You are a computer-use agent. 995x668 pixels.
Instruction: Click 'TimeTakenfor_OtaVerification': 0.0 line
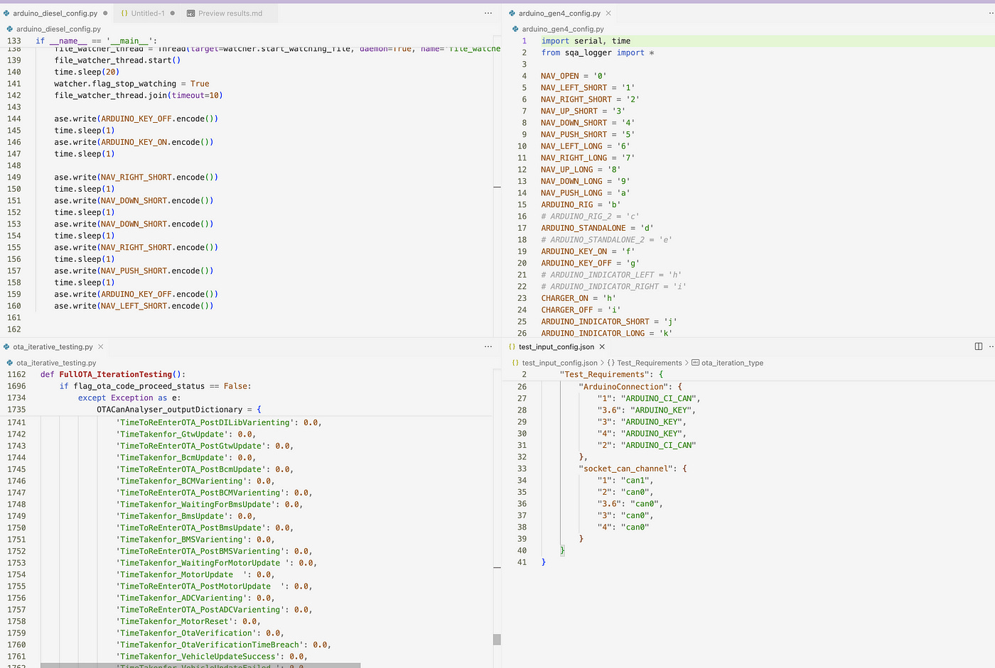200,633
